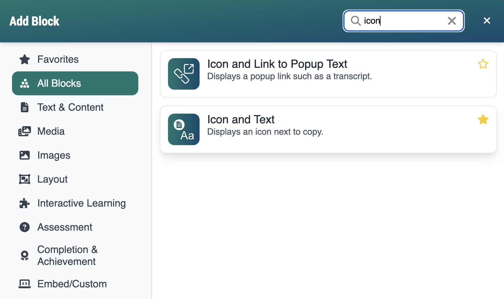The height and width of the screenshot is (299, 504).
Task: Open the Assessment category
Action: pos(75,227)
